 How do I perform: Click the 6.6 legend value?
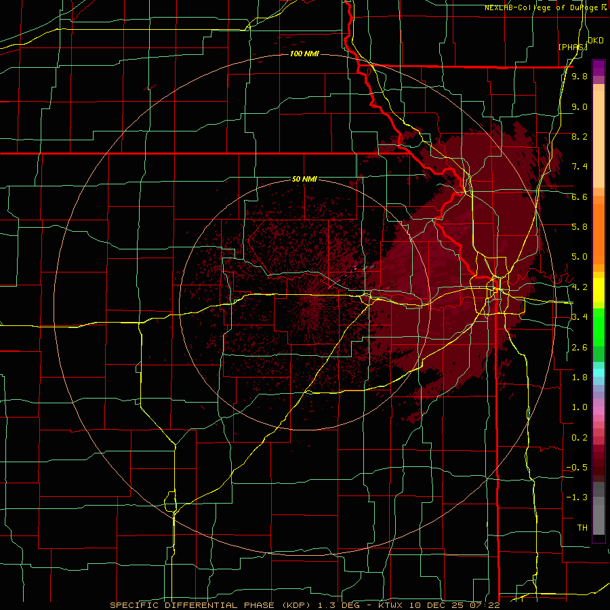click(x=579, y=197)
